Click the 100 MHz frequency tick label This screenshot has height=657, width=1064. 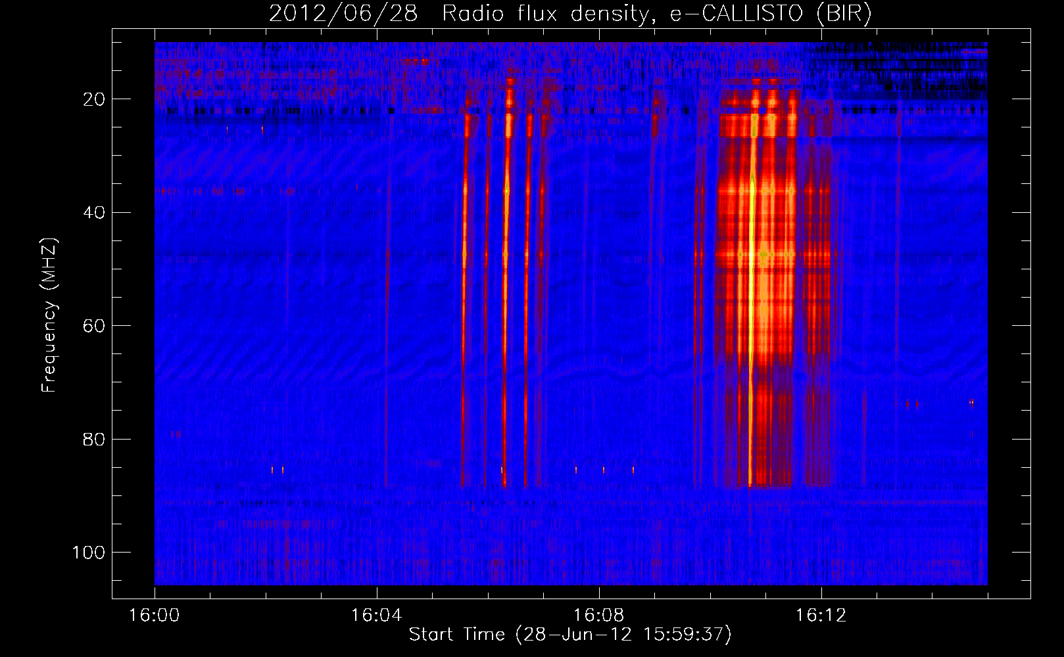(89, 553)
